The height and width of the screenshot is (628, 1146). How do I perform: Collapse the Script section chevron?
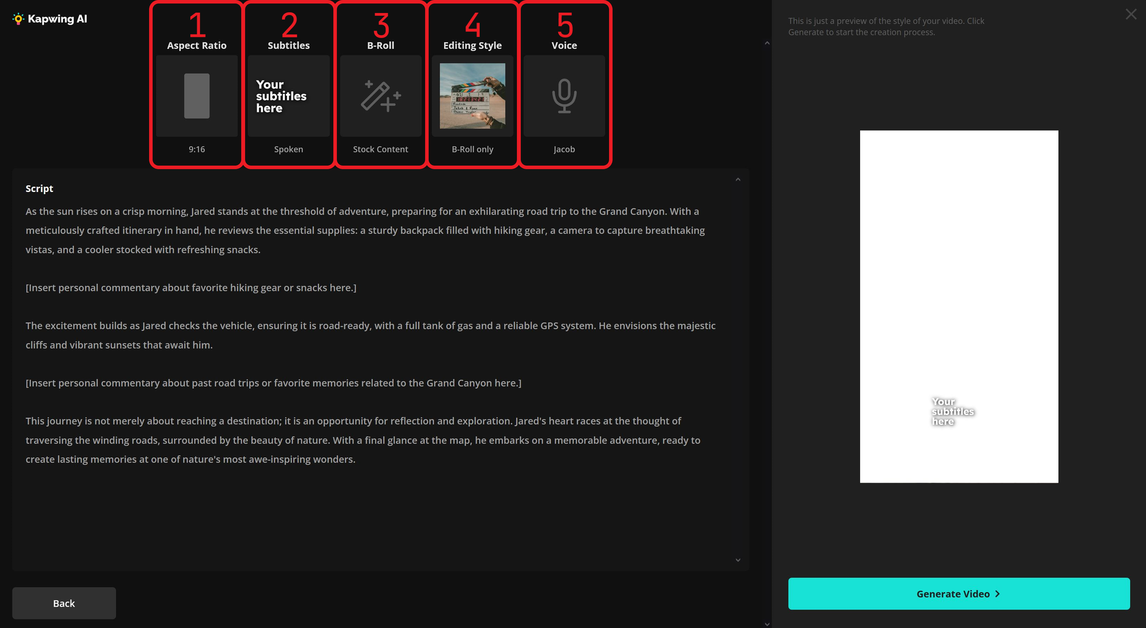point(738,180)
